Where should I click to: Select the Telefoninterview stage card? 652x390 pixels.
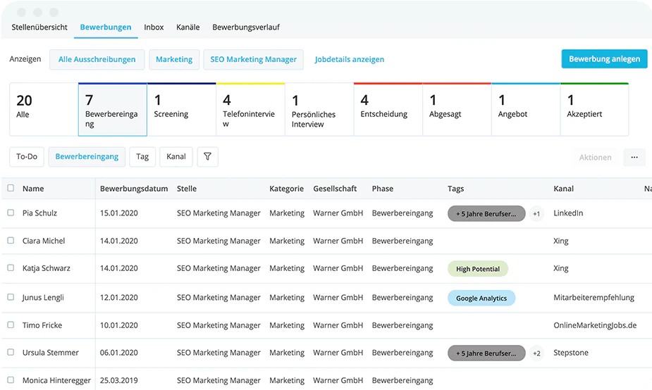click(250, 109)
